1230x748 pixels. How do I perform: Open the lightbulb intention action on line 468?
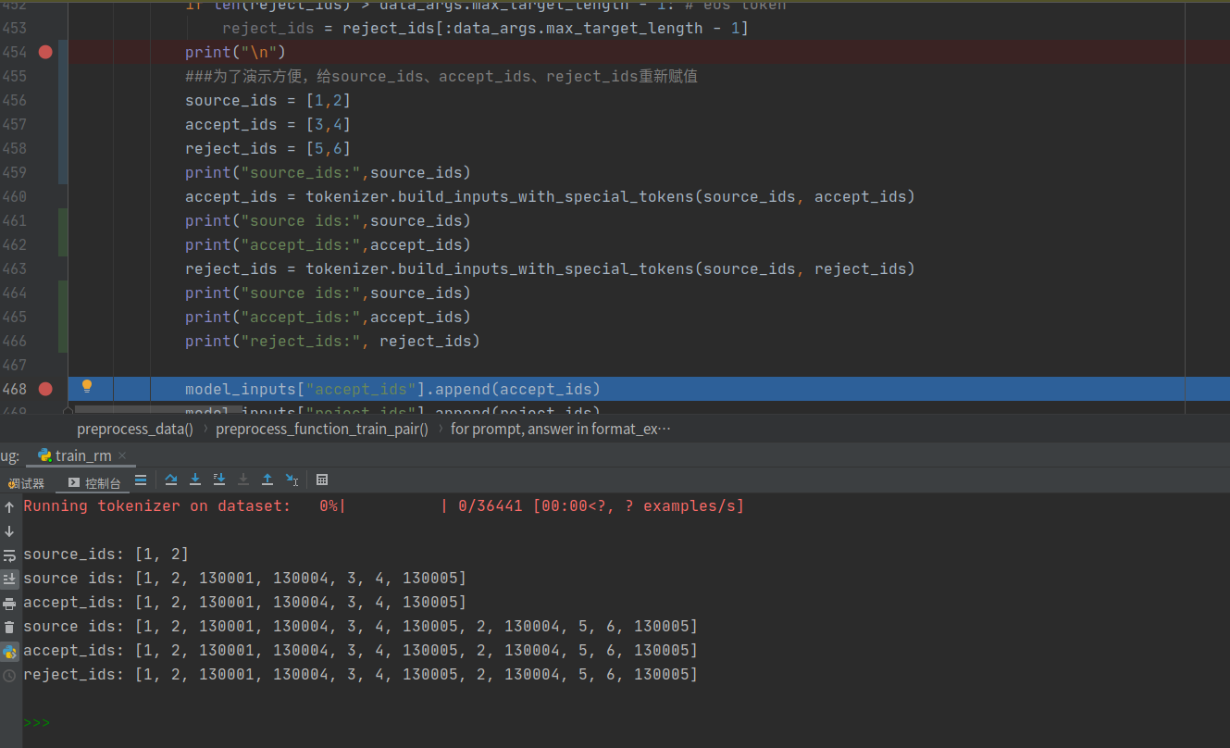86,385
